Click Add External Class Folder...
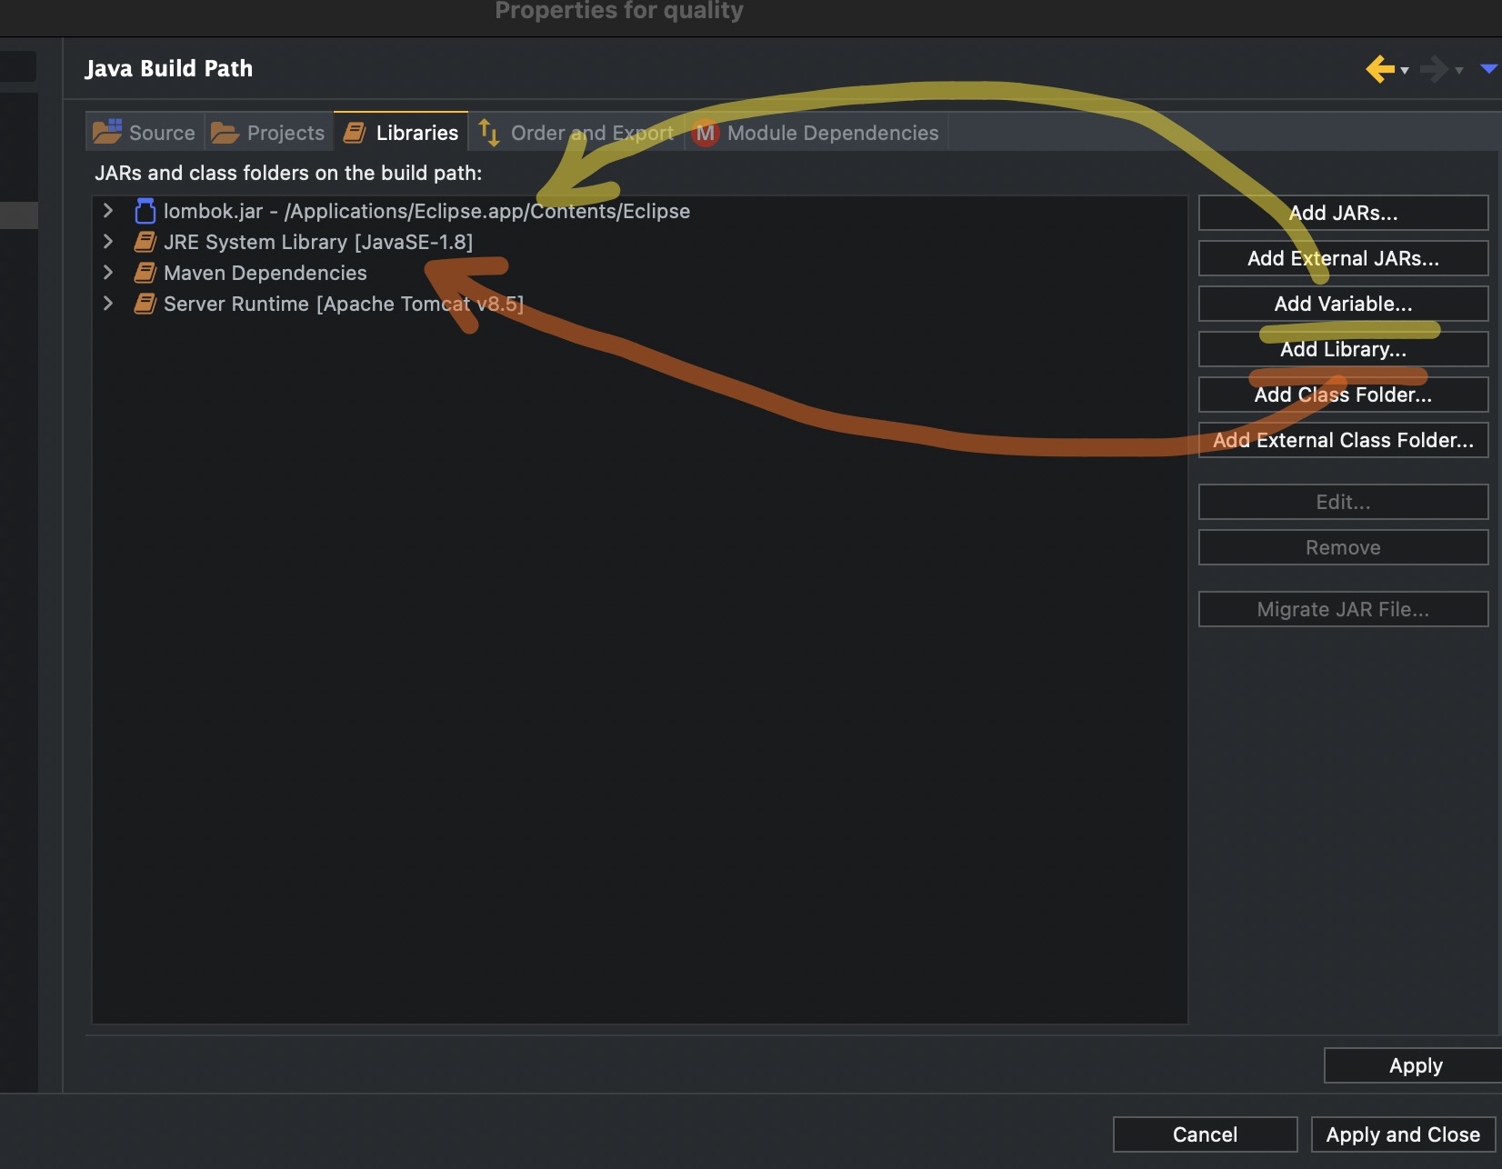The height and width of the screenshot is (1169, 1502). [1343, 440]
